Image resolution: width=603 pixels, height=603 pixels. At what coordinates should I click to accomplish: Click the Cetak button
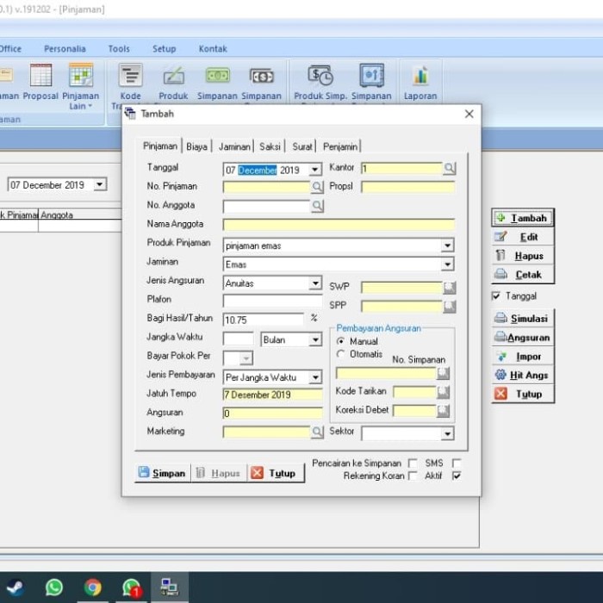pos(523,275)
